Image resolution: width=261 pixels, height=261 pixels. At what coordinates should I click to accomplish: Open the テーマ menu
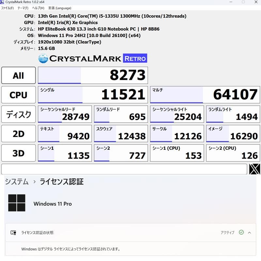pyautogui.click(x=23, y=8)
